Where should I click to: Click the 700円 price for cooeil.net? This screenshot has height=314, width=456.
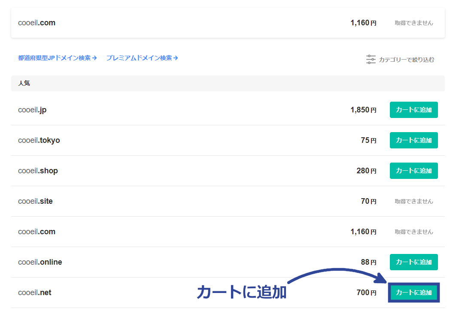[x=366, y=293]
